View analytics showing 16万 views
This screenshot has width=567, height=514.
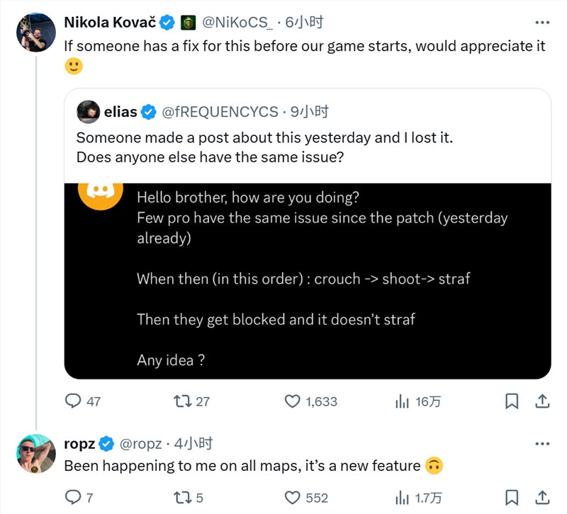pos(402,401)
